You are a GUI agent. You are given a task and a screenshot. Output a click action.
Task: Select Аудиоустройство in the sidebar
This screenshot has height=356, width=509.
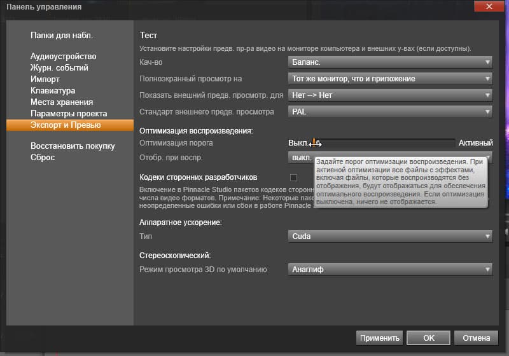coord(63,57)
